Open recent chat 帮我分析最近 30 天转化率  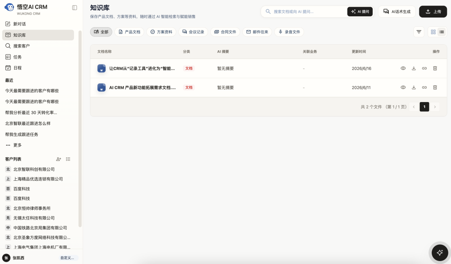pos(31,113)
